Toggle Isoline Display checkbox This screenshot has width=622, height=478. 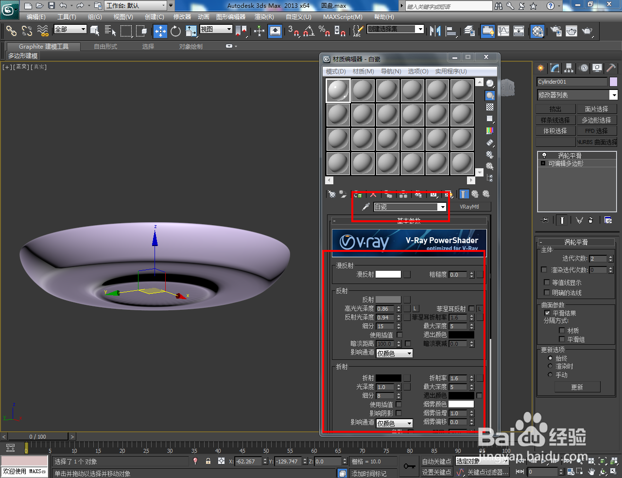click(x=547, y=282)
